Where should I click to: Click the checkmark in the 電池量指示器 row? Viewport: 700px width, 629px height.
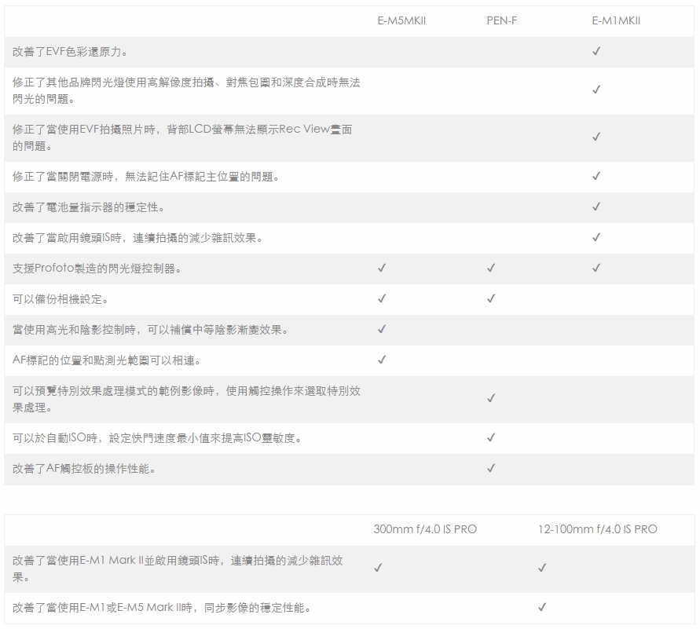(596, 207)
